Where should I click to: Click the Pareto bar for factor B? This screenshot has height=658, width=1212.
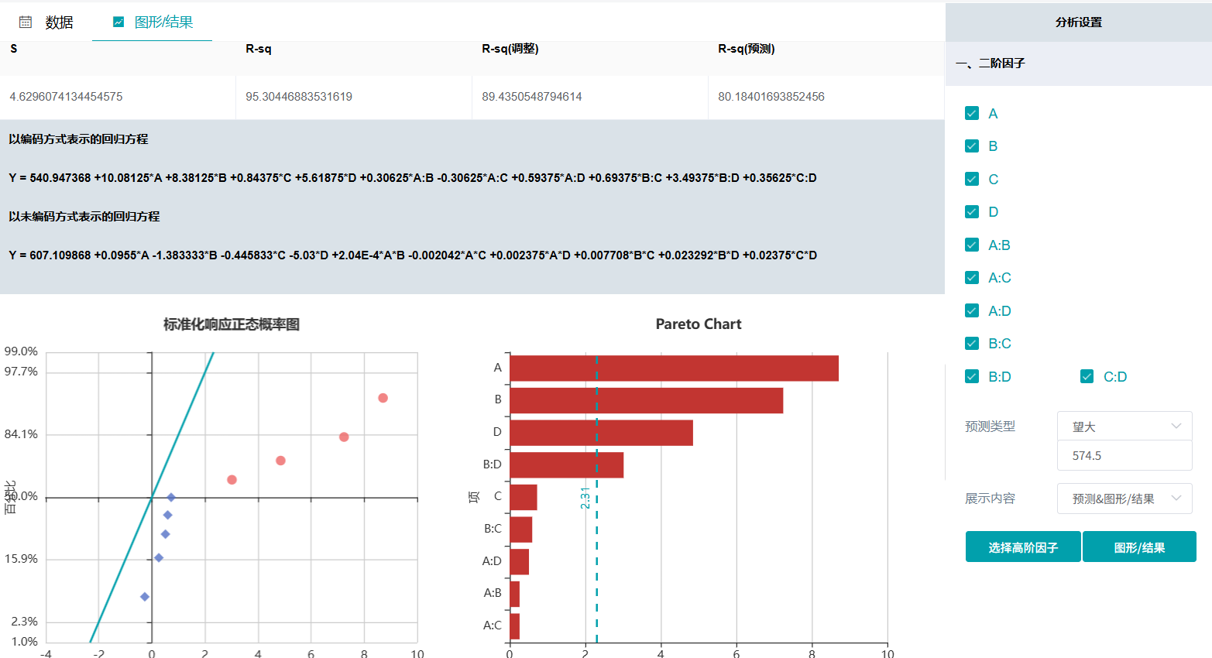pos(646,400)
